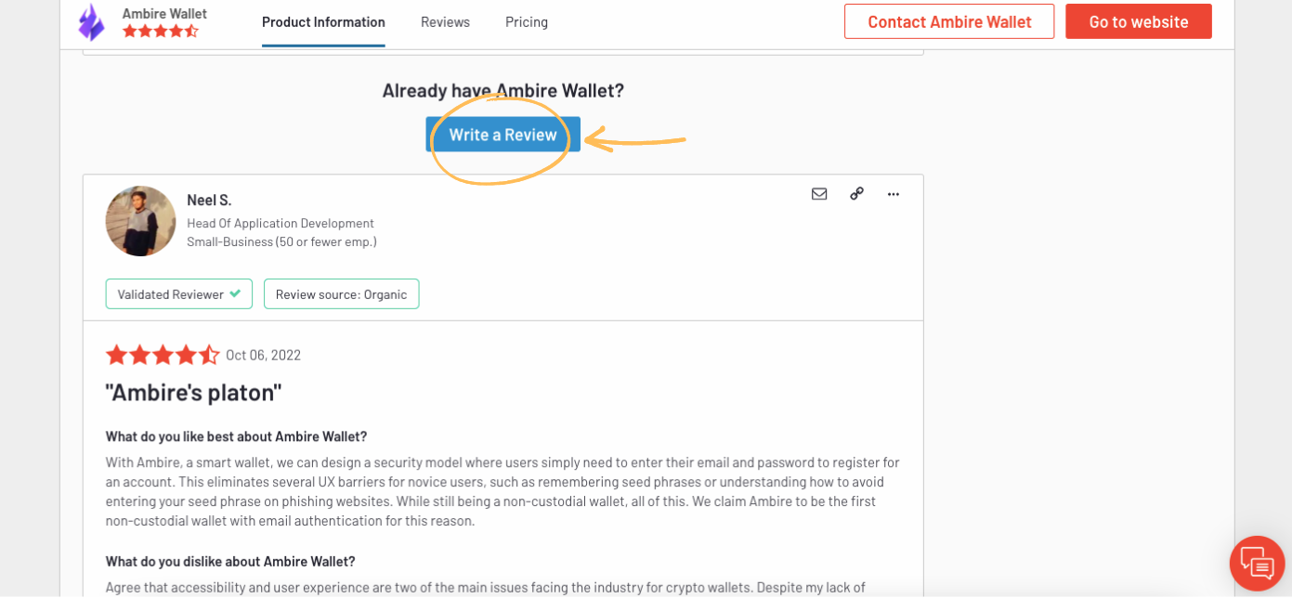Click the header star rating icons
This screenshot has width=1292, height=598.
tap(161, 32)
